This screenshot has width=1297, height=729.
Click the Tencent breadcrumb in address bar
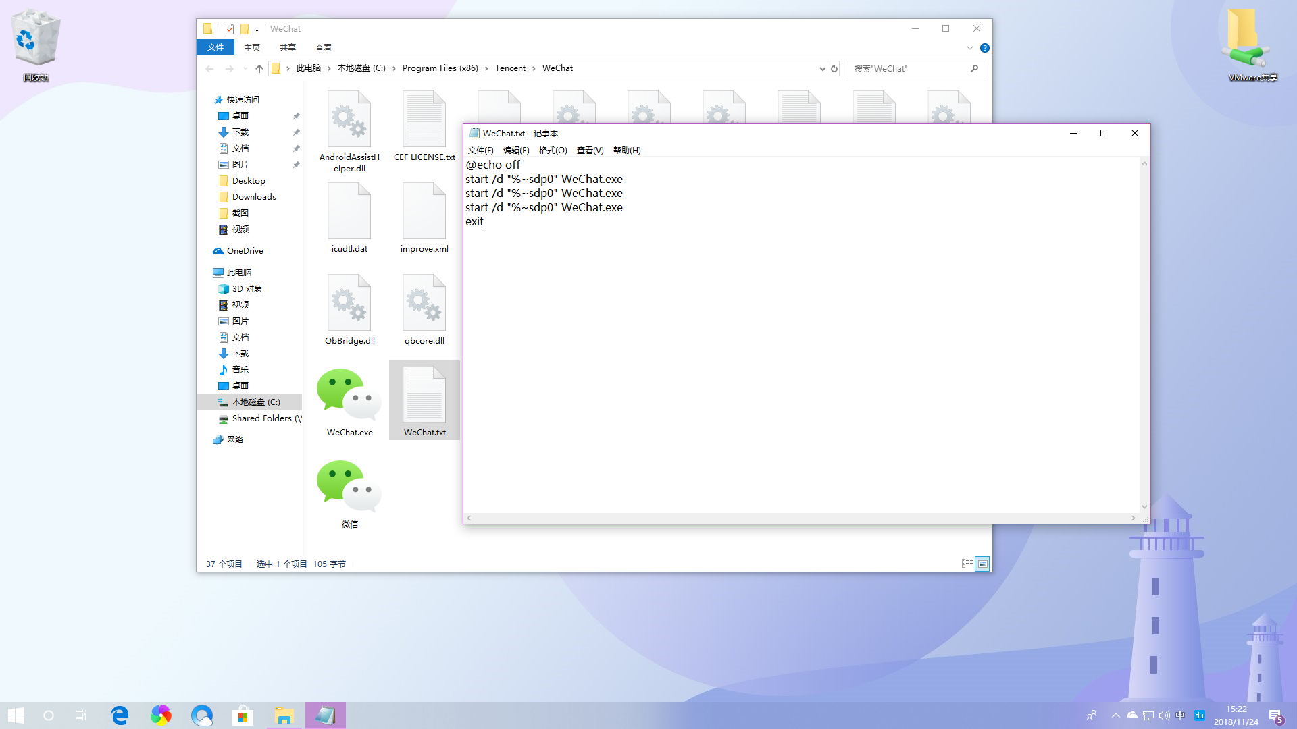(510, 68)
